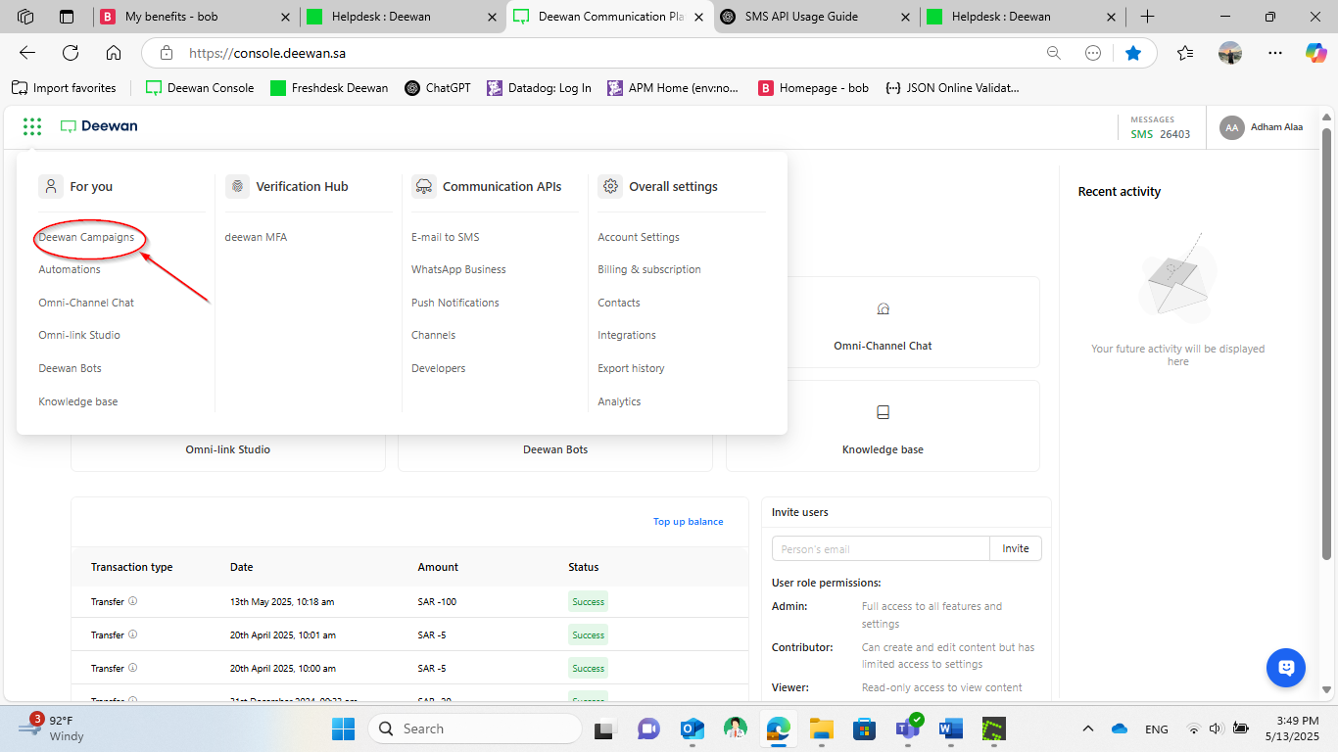Open the Omni-Channel Chat card
This screenshot has height=752, width=1338.
point(883,322)
